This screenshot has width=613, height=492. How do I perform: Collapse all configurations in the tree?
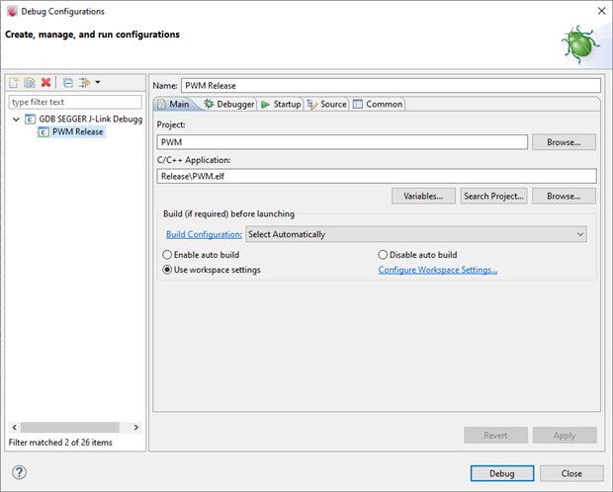(x=67, y=82)
